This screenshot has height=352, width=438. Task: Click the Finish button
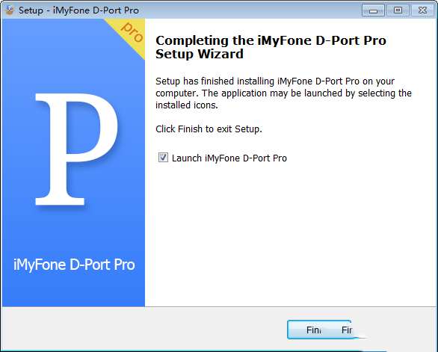tap(319, 330)
